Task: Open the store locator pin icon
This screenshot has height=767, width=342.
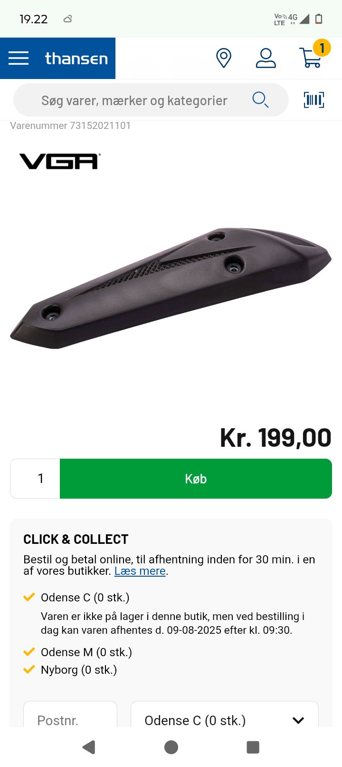Action: pos(224,58)
